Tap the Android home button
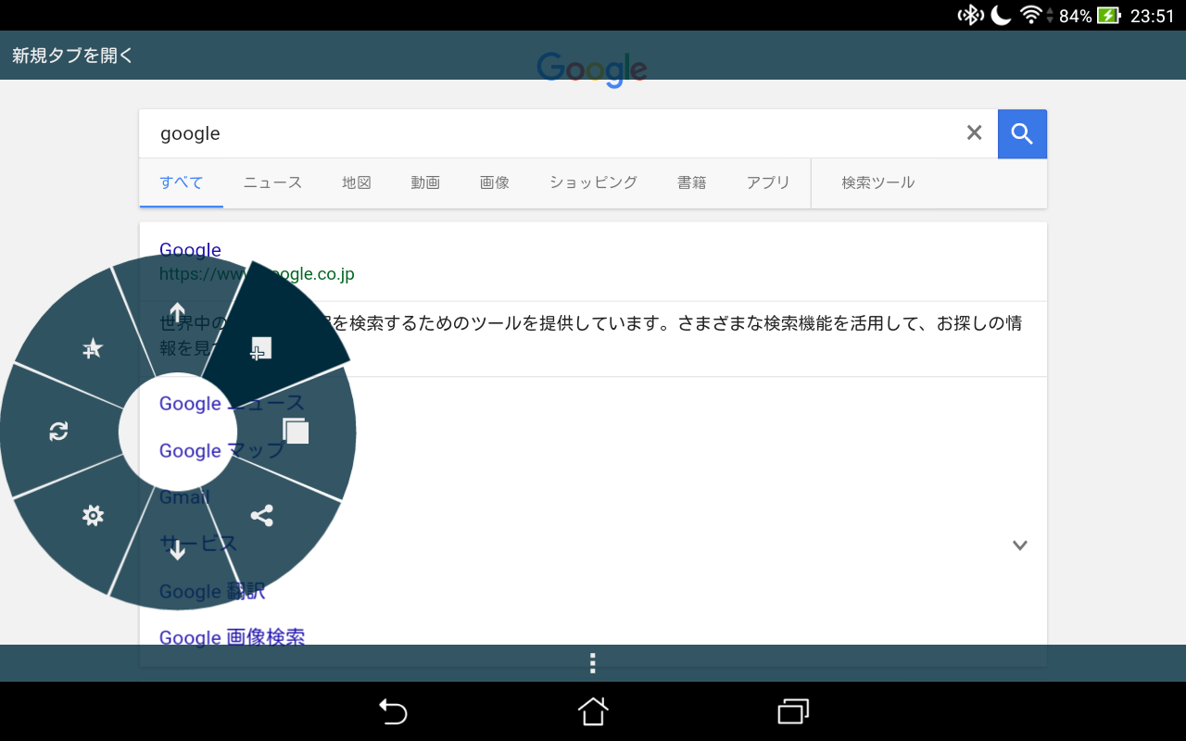Image resolution: width=1186 pixels, height=741 pixels. pyautogui.click(x=593, y=711)
